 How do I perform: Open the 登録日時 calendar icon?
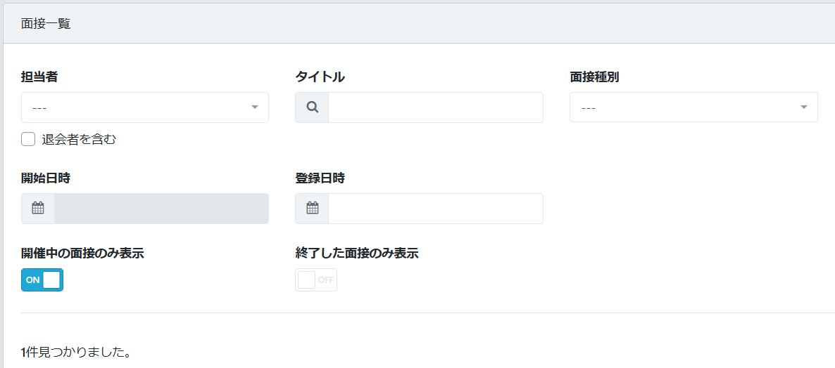click(313, 209)
